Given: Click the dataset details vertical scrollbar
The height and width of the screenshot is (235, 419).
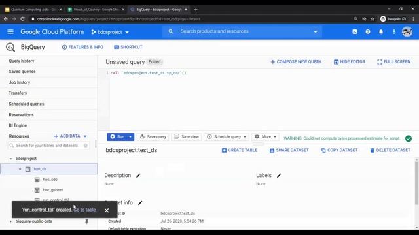Looking at the screenshot, I should click(x=416, y=183).
